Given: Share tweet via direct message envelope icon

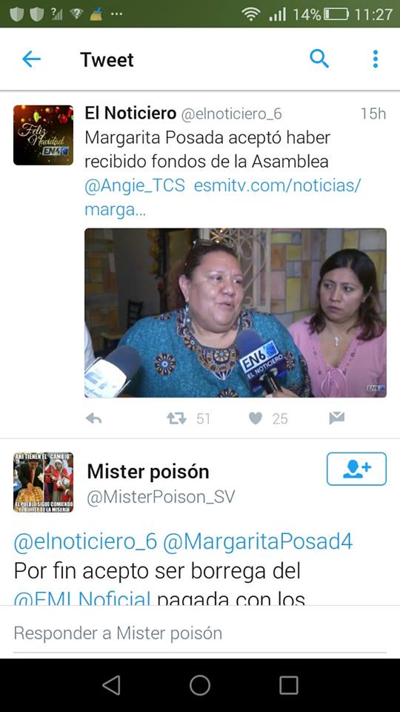Looking at the screenshot, I should [x=336, y=418].
